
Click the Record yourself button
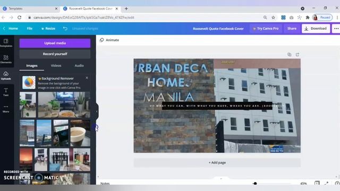55,54
